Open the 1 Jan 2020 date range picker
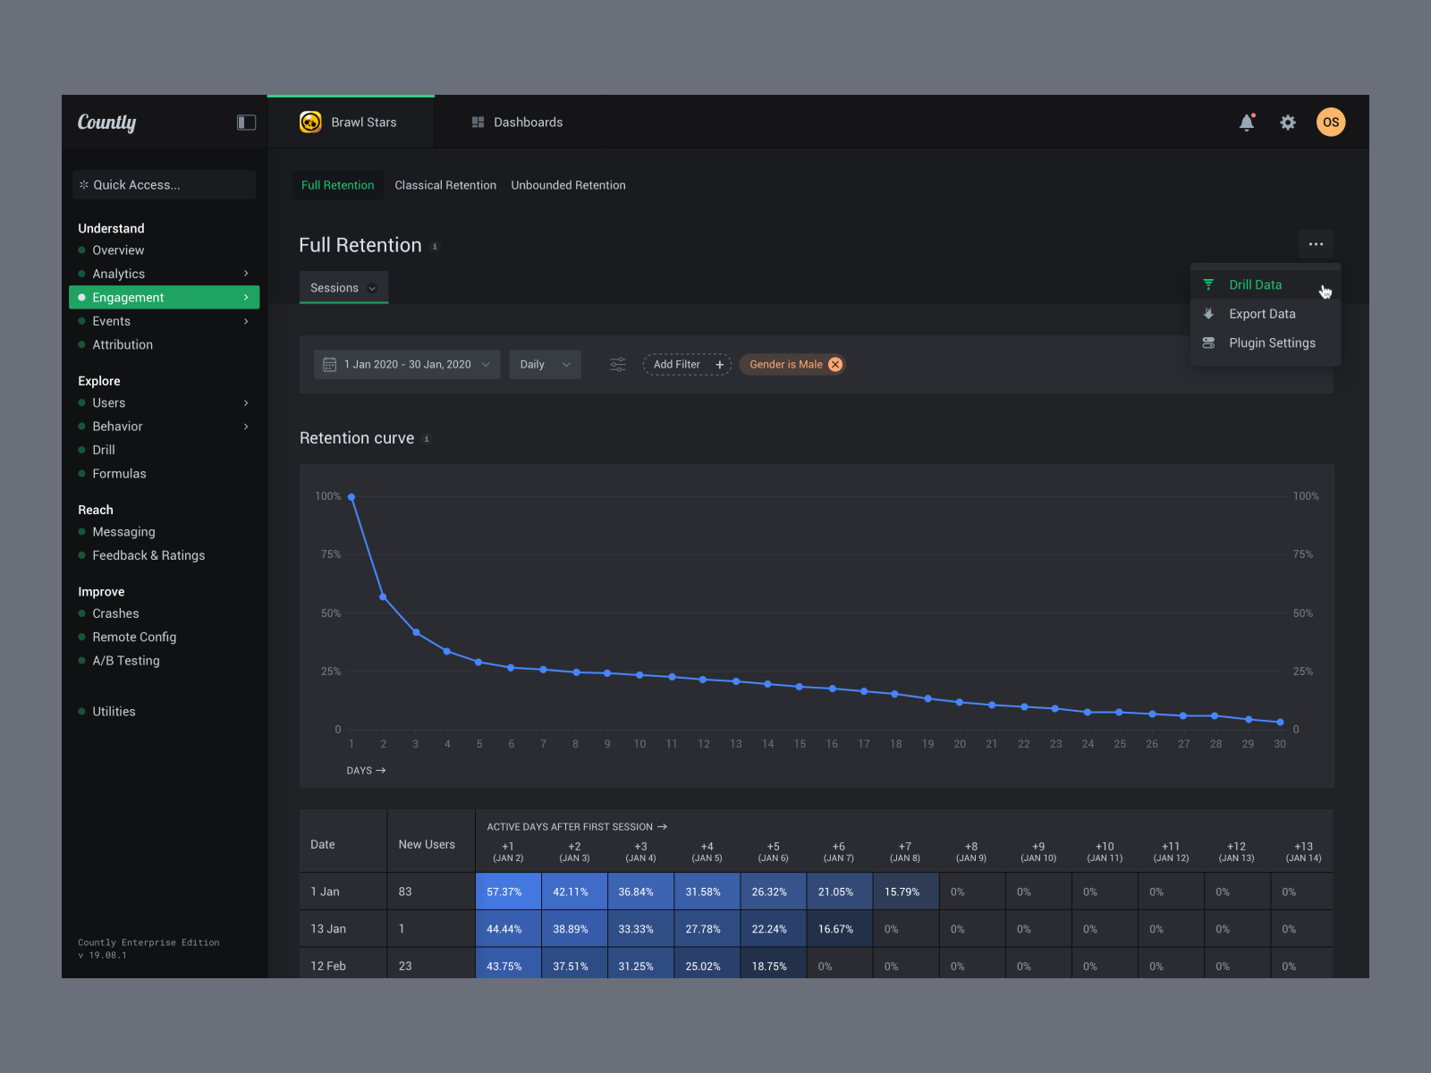Screen dimensions: 1431x1073 [x=406, y=364]
